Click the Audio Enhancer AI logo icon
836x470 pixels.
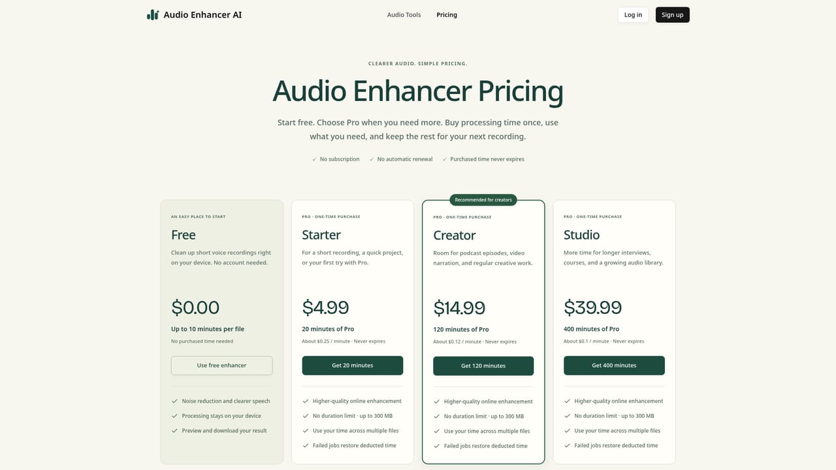(x=153, y=14)
